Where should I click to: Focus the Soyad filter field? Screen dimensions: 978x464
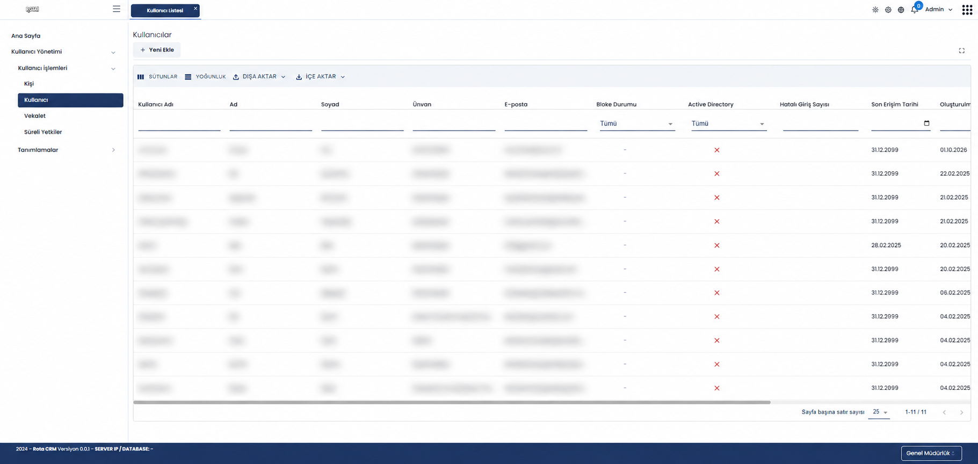[x=363, y=124]
